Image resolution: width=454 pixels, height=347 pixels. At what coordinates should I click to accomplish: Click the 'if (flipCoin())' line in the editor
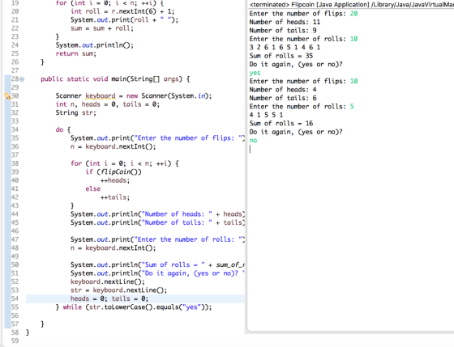pyautogui.click(x=113, y=172)
